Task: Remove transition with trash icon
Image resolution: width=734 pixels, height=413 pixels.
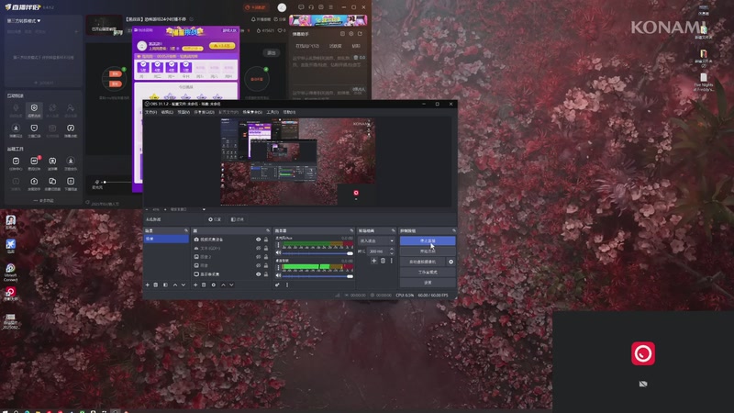Action: tap(383, 261)
